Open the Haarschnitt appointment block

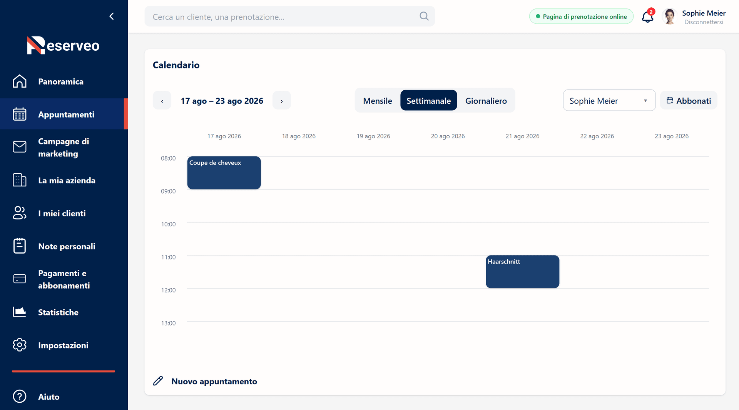[x=522, y=272]
